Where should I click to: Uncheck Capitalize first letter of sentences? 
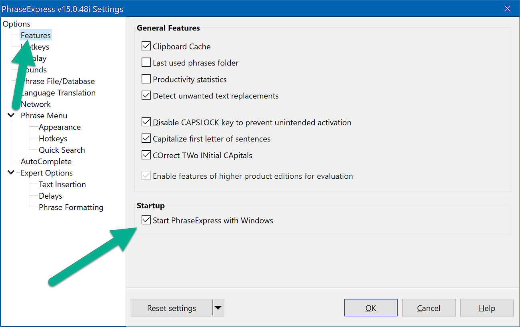[x=146, y=139]
